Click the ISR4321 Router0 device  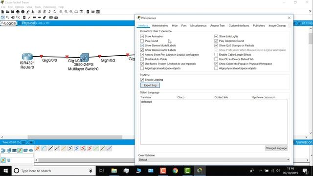[x=27, y=57]
